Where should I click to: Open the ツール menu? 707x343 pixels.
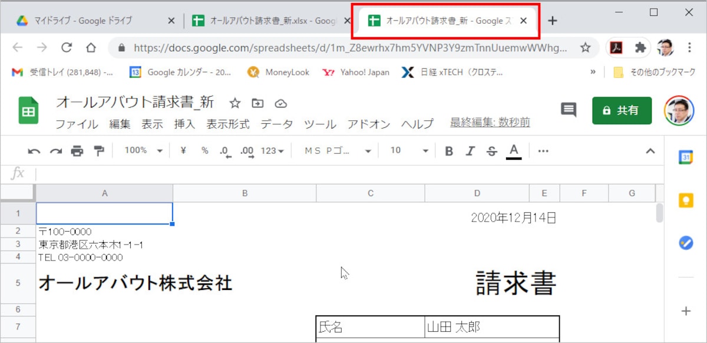pyautogui.click(x=320, y=124)
